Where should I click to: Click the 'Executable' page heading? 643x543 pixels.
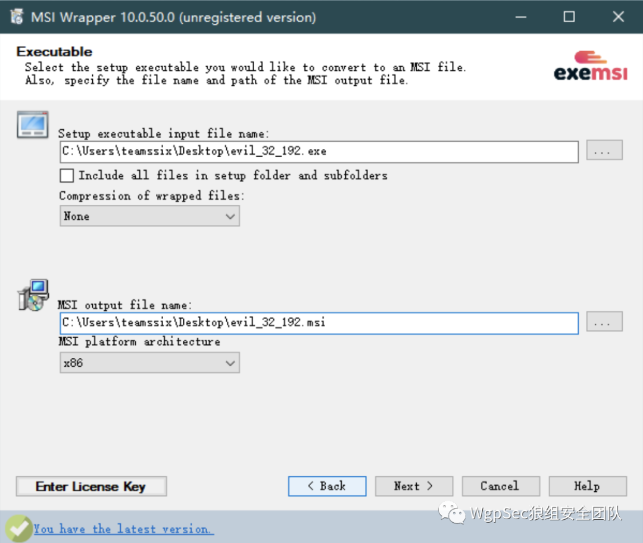point(54,52)
